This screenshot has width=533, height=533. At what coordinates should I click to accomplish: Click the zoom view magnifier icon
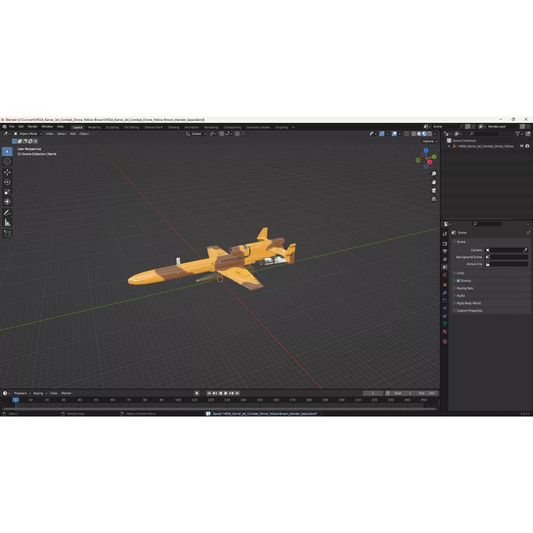(x=434, y=174)
